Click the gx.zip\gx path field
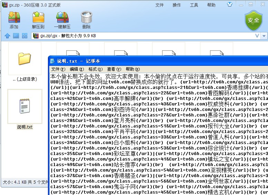Image resolution: width=268 pixels, height=195 pixels. pos(146,36)
